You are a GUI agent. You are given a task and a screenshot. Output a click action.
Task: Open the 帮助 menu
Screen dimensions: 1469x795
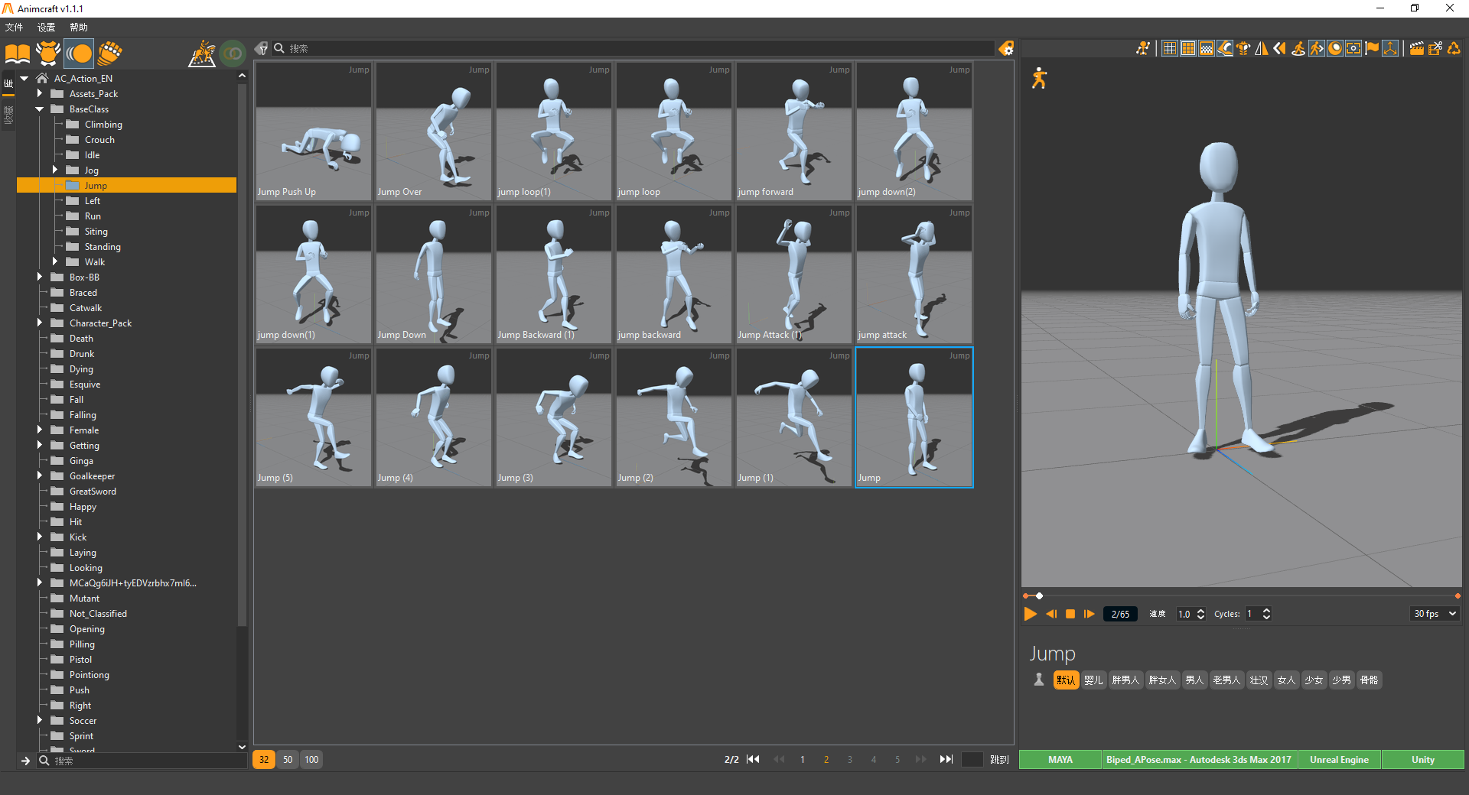click(78, 28)
